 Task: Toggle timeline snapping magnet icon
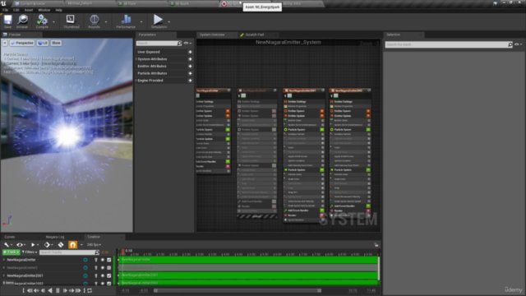click(72, 245)
